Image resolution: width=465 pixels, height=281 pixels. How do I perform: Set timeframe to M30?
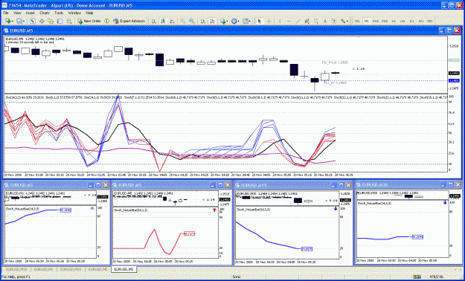[x=385, y=21]
